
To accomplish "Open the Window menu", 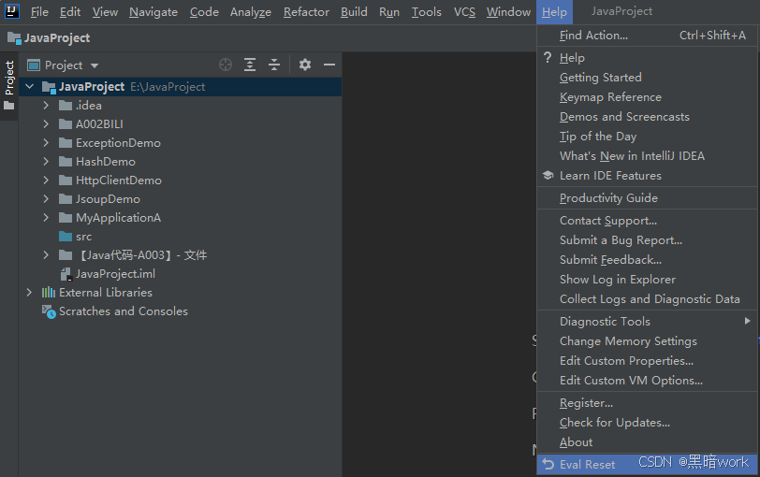I will click(508, 11).
